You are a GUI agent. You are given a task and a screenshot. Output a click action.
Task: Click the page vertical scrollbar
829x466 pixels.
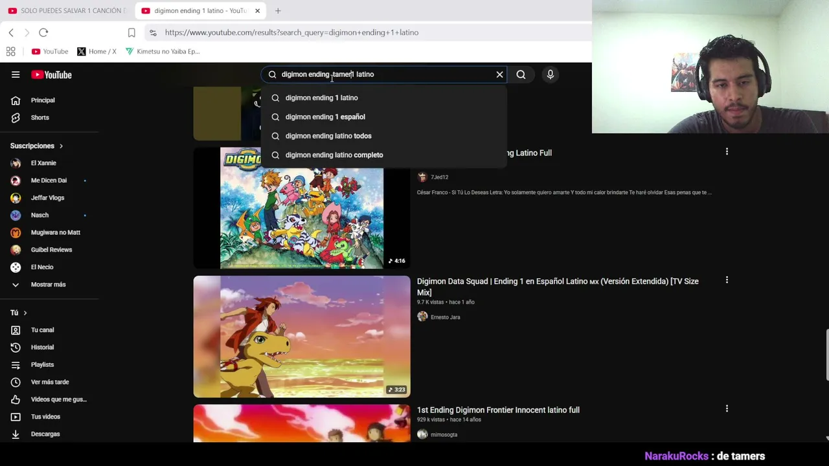coord(826,355)
